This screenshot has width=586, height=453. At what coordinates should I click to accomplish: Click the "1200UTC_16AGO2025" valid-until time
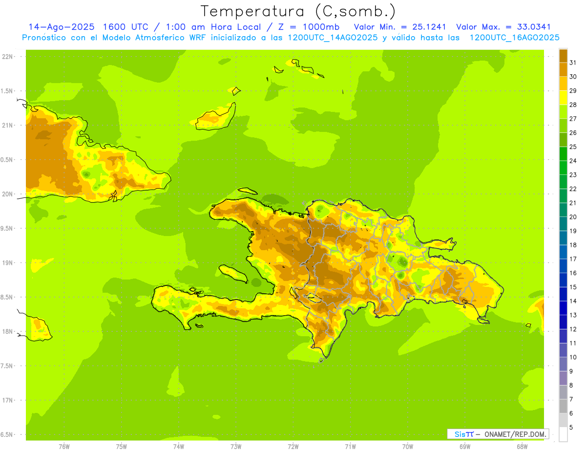tap(515, 38)
